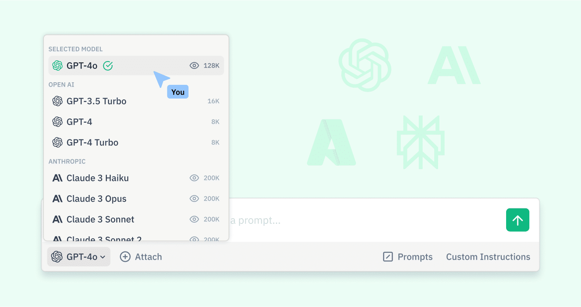Click the plus icon beside Attach
Screen dimensions: 581x307
[125, 257]
